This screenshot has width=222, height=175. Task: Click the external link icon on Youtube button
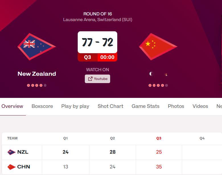[x=90, y=79]
